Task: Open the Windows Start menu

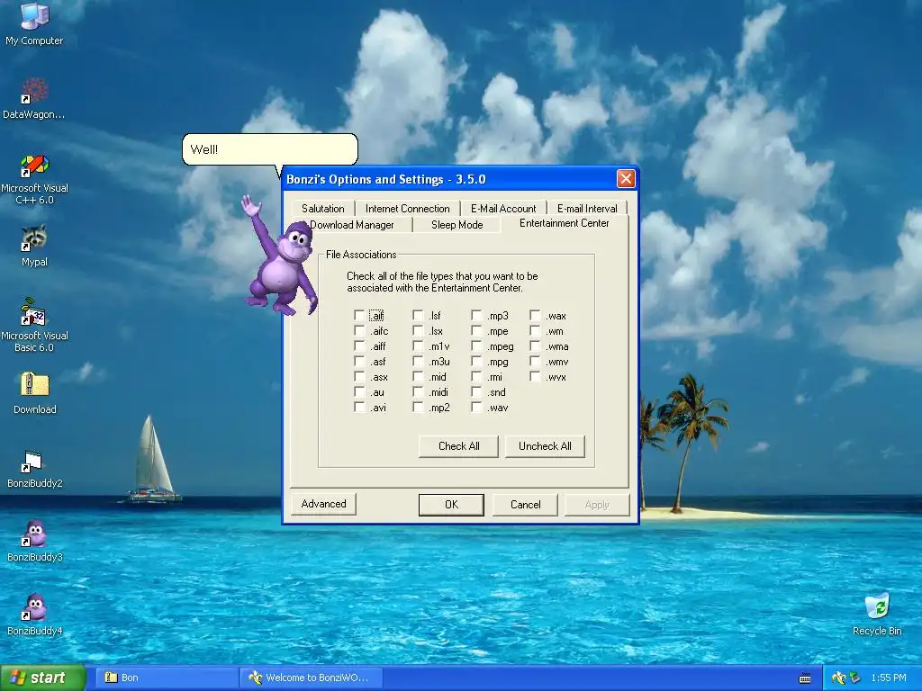Action: (x=42, y=678)
